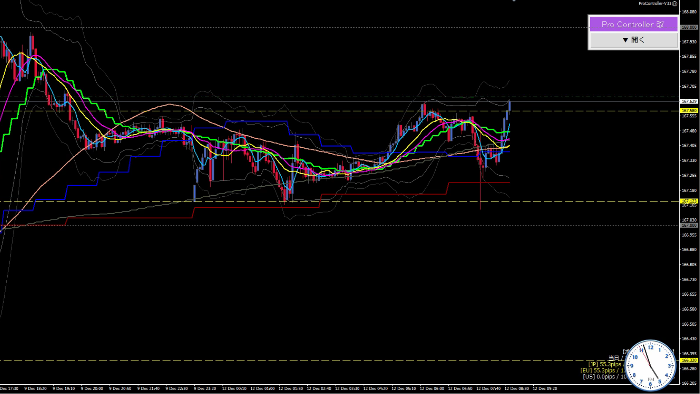Click the 167.855 price axis value
This screenshot has height=394, width=700.
[x=689, y=57]
